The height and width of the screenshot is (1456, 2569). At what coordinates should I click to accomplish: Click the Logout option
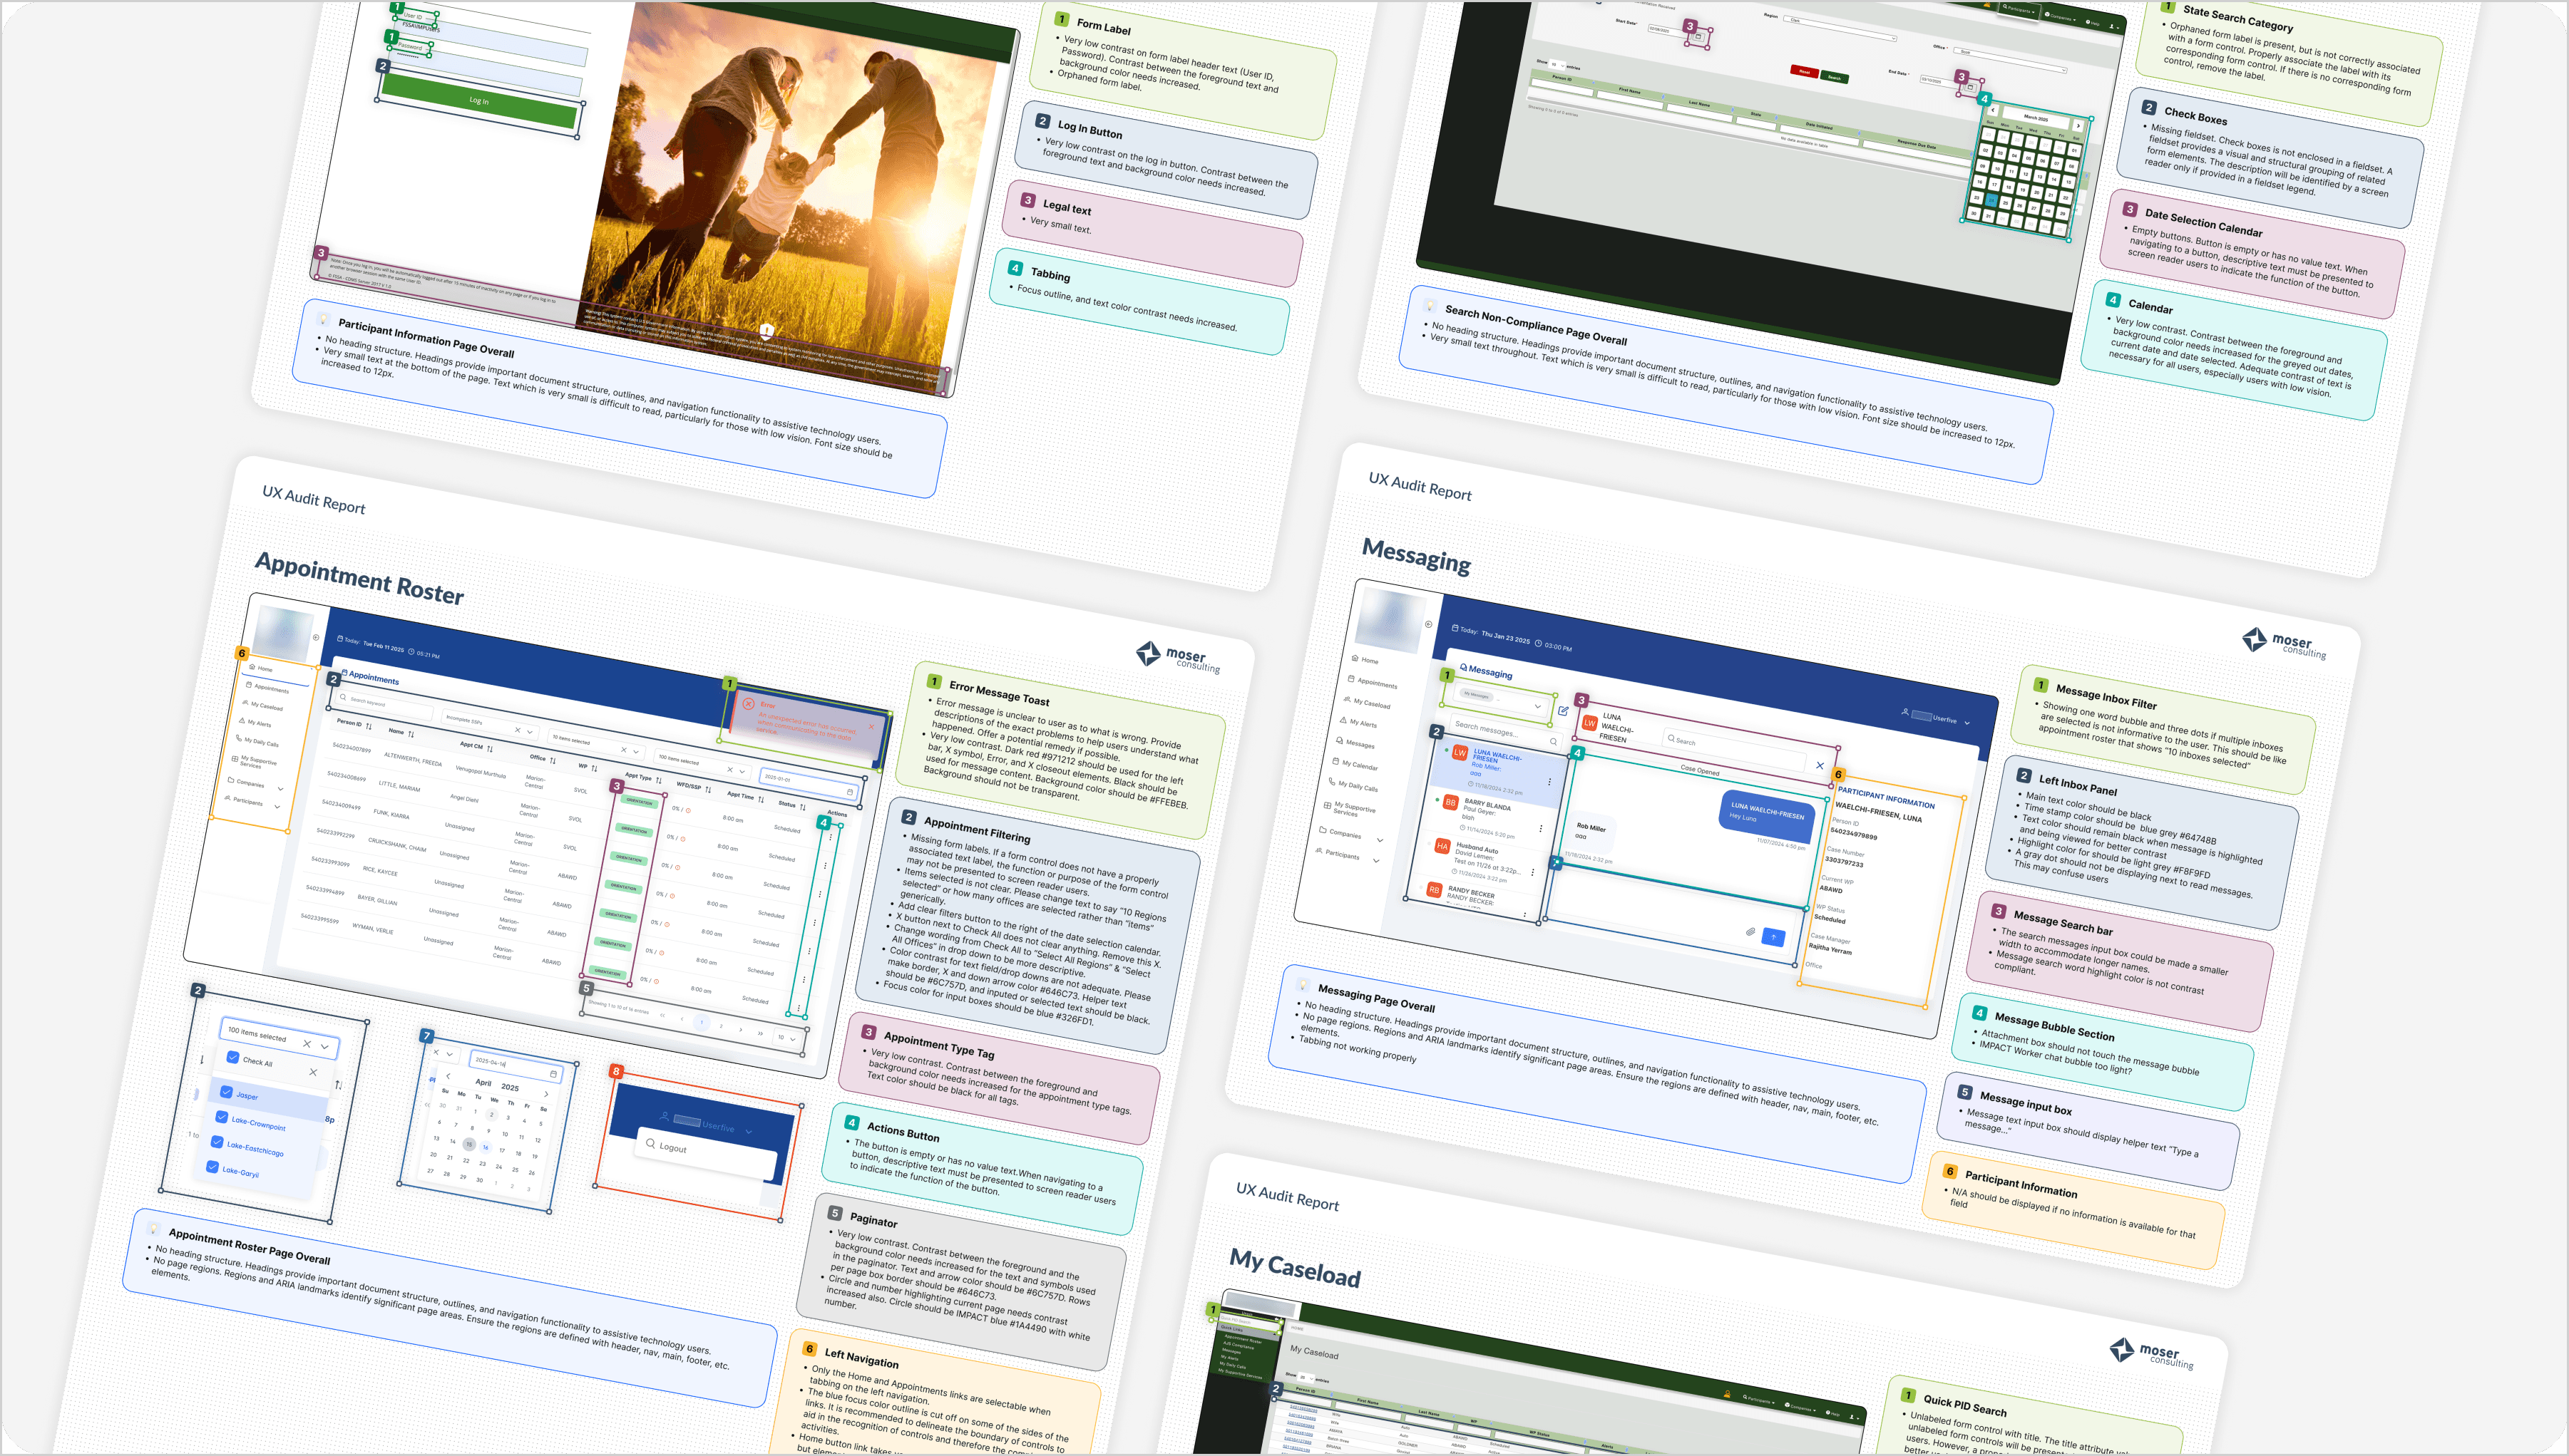pos(672,1148)
